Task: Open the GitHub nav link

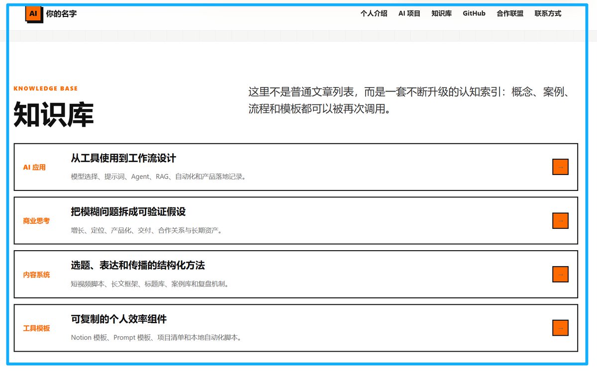Action: pos(474,13)
